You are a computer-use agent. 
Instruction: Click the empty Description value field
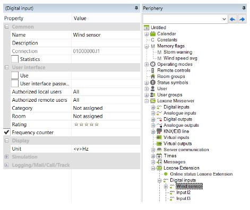coord(106,43)
